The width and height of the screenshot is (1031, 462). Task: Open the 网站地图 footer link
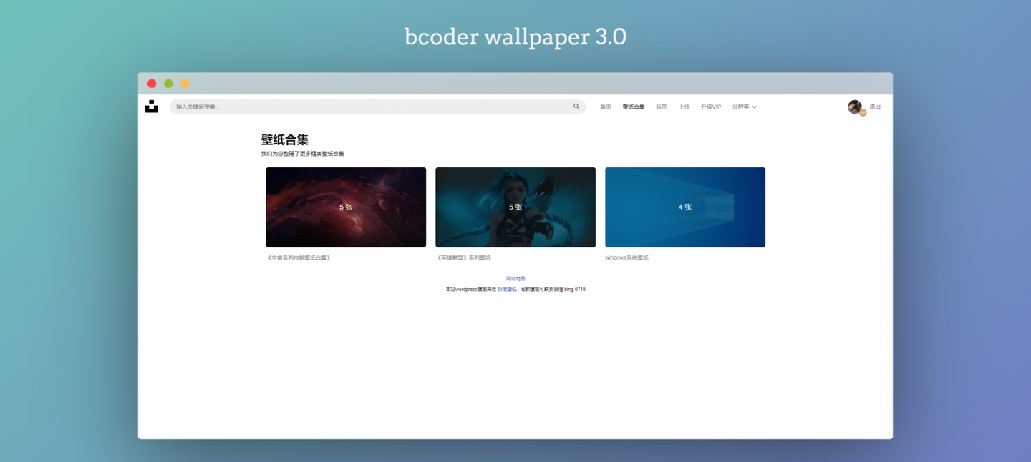point(515,279)
